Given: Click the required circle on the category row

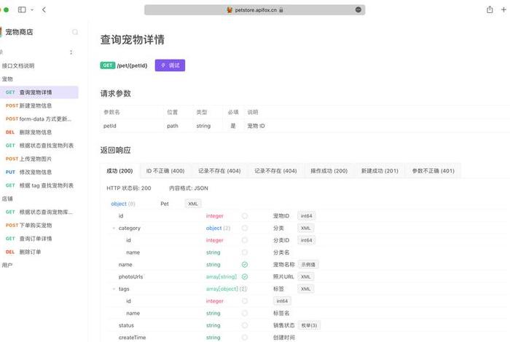Looking at the screenshot, I should pyautogui.click(x=245, y=228).
